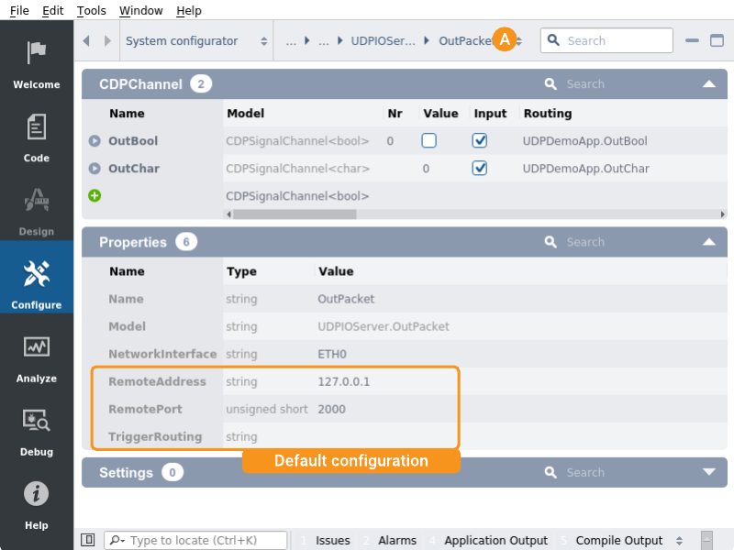Click the green add channel plus icon

[95, 195]
